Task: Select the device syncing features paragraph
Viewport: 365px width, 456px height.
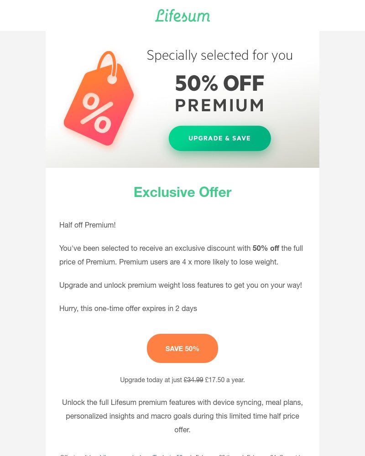Action: tap(182, 415)
